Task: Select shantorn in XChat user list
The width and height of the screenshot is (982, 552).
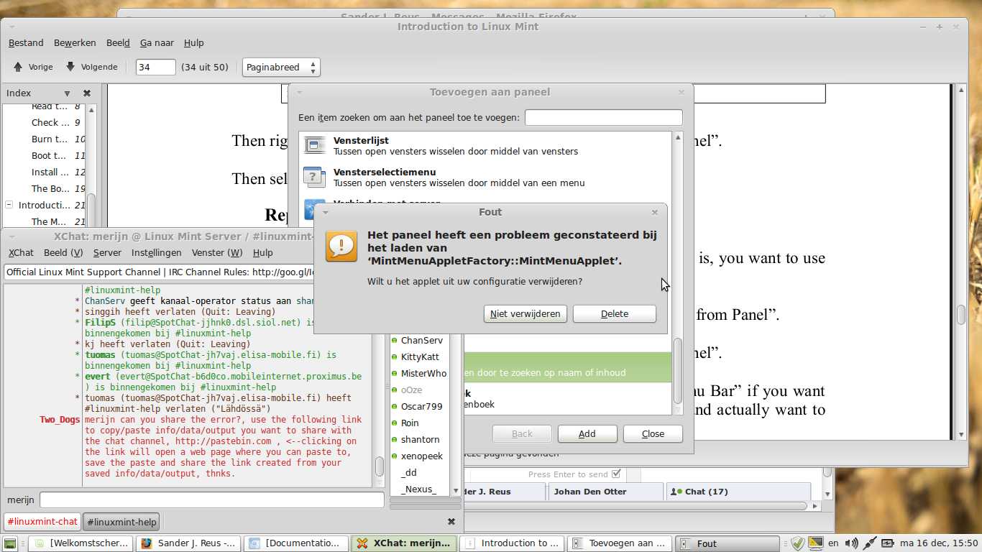Action: [421, 440]
